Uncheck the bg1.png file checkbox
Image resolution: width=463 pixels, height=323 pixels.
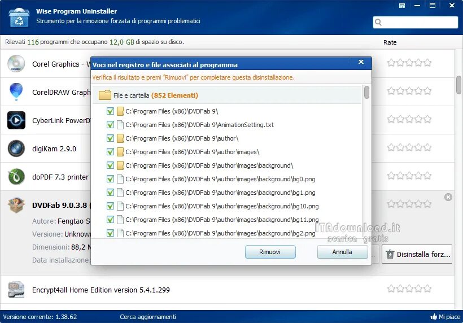(110, 193)
